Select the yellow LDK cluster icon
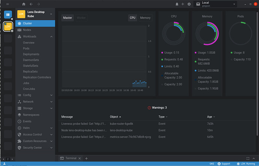 coord(8,27)
